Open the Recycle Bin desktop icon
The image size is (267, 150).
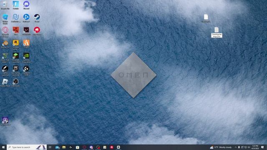(5, 5)
